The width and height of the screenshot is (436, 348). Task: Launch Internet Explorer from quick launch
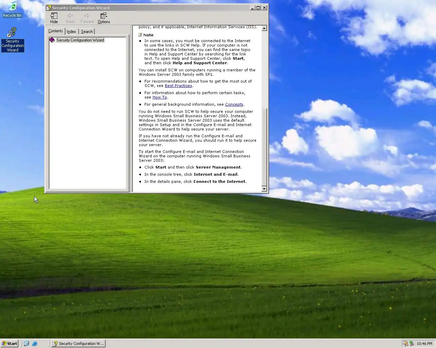[x=35, y=344]
